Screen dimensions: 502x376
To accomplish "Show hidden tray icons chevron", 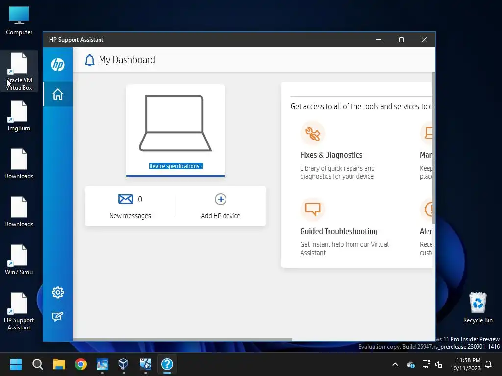I will click(x=395, y=364).
